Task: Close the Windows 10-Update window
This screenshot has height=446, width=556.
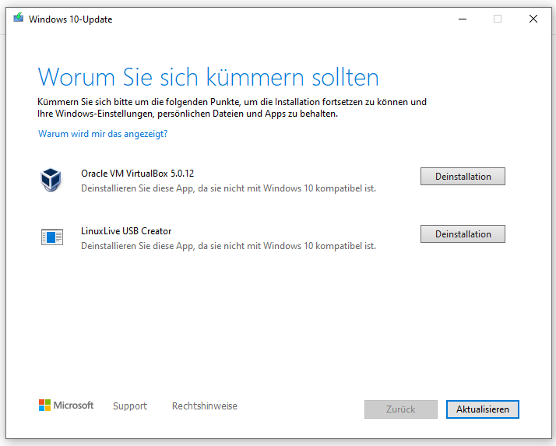Action: click(x=533, y=19)
